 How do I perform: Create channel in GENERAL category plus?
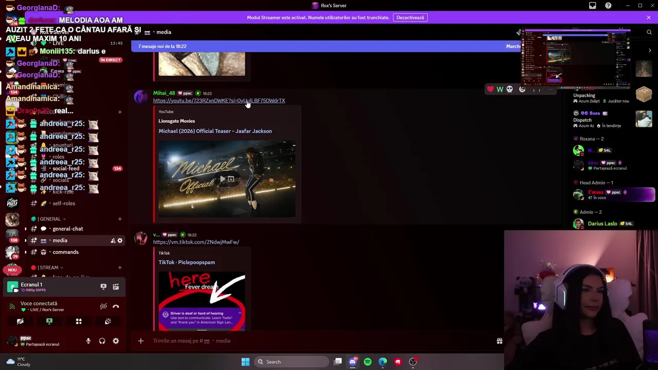(120, 219)
